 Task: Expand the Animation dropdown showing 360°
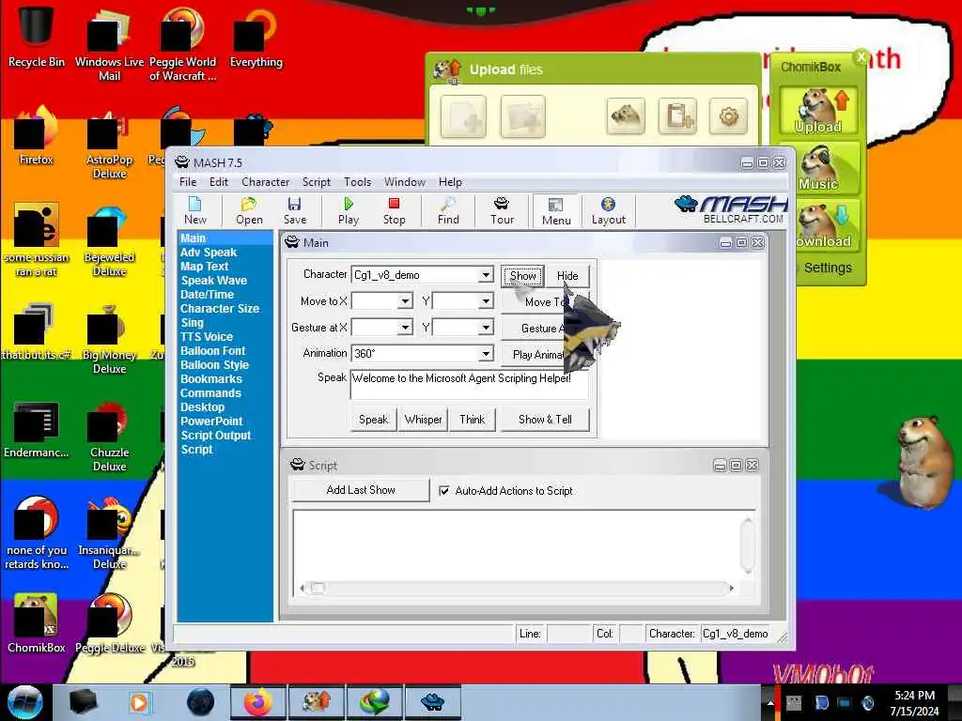pyautogui.click(x=486, y=354)
